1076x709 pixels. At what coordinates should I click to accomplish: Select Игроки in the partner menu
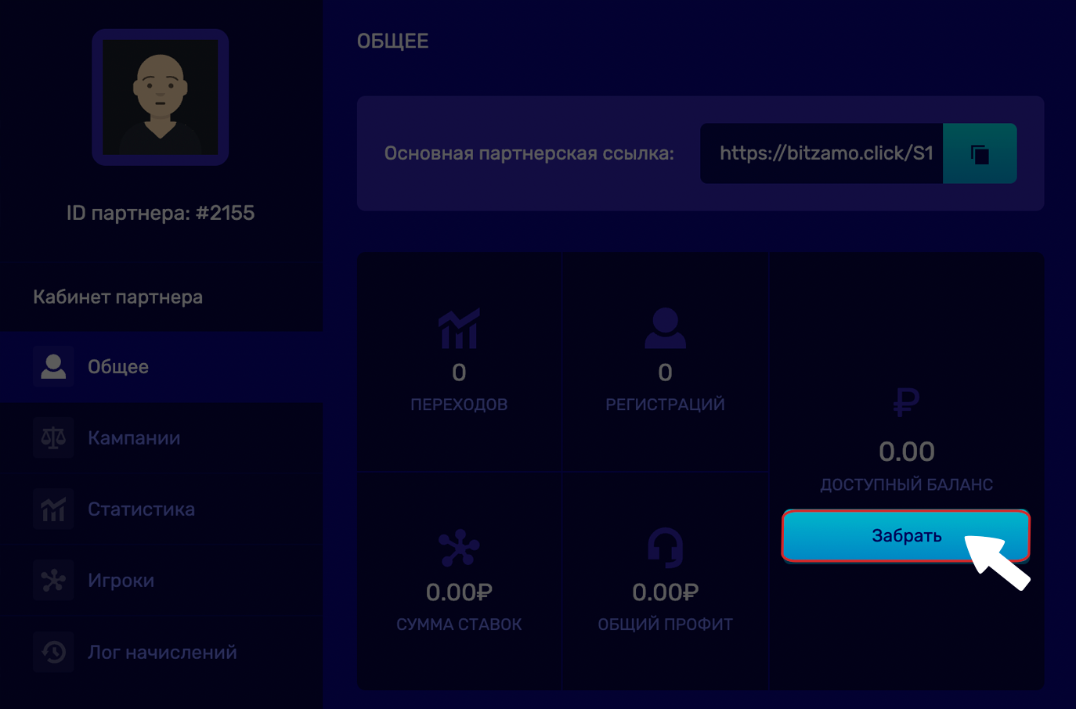click(x=121, y=581)
